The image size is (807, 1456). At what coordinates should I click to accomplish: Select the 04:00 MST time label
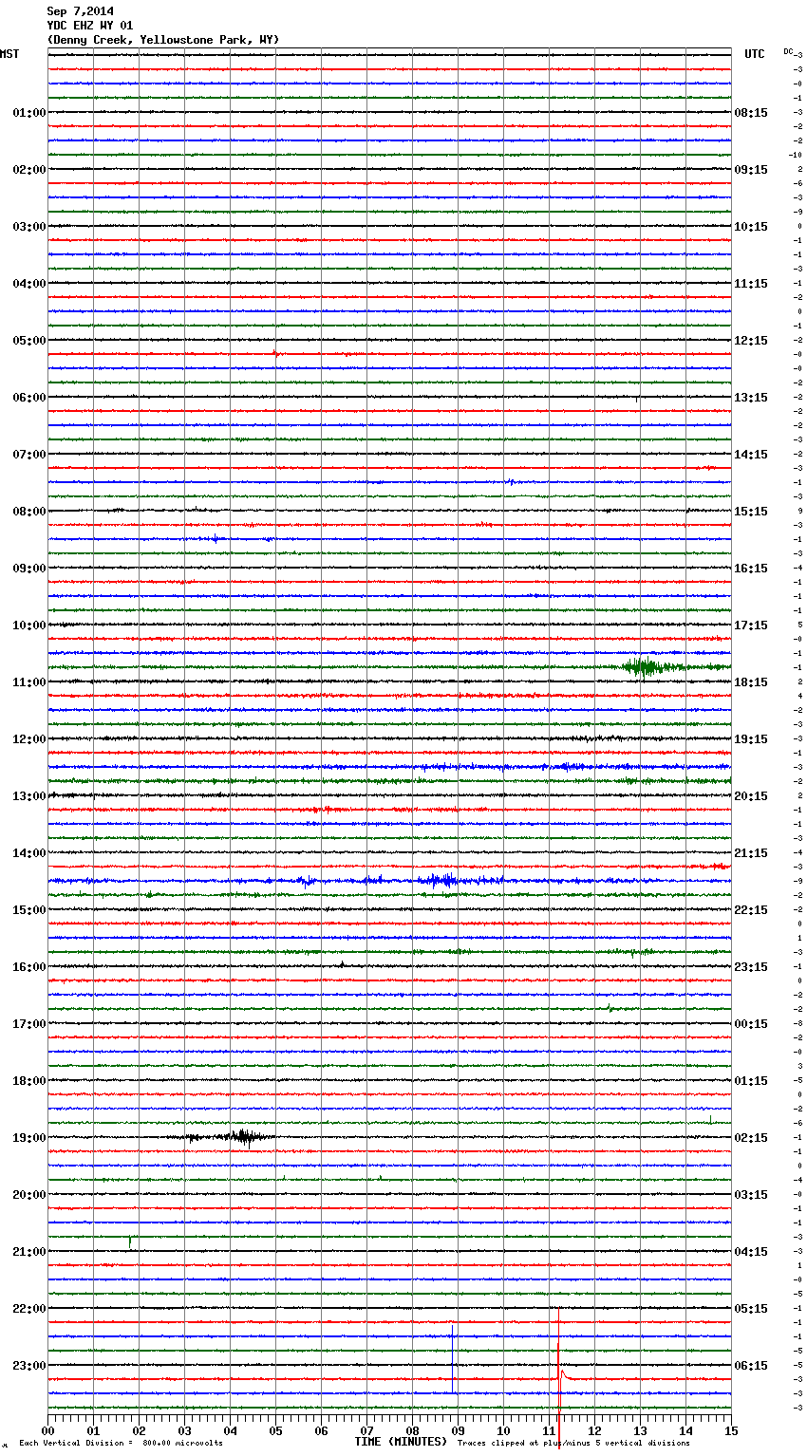[x=29, y=284]
